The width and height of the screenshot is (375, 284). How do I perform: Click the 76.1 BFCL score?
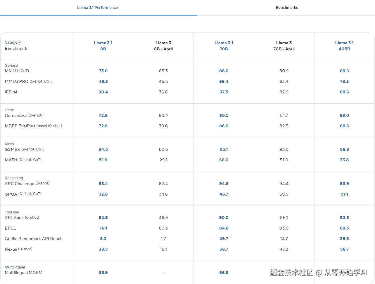click(103, 228)
